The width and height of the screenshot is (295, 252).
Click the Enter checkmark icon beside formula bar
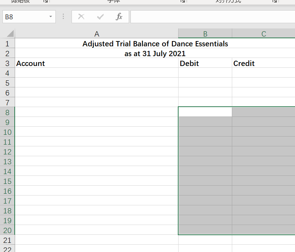click(100, 16)
